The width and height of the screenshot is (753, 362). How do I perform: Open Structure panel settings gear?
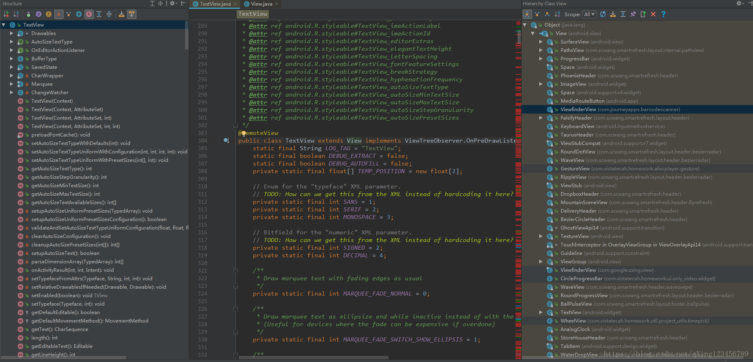pyautogui.click(x=173, y=3)
